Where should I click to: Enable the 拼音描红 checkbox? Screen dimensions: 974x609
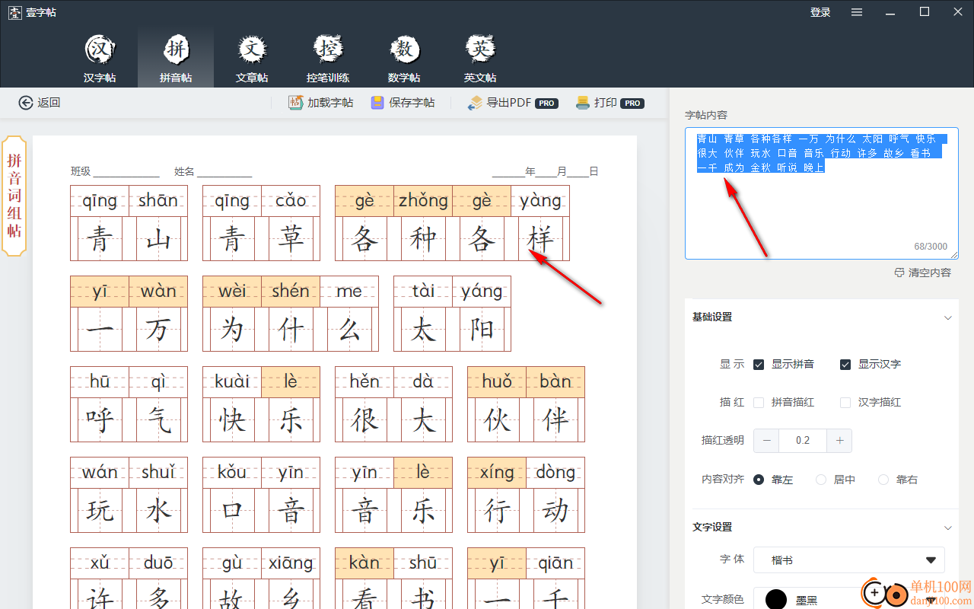[759, 403]
